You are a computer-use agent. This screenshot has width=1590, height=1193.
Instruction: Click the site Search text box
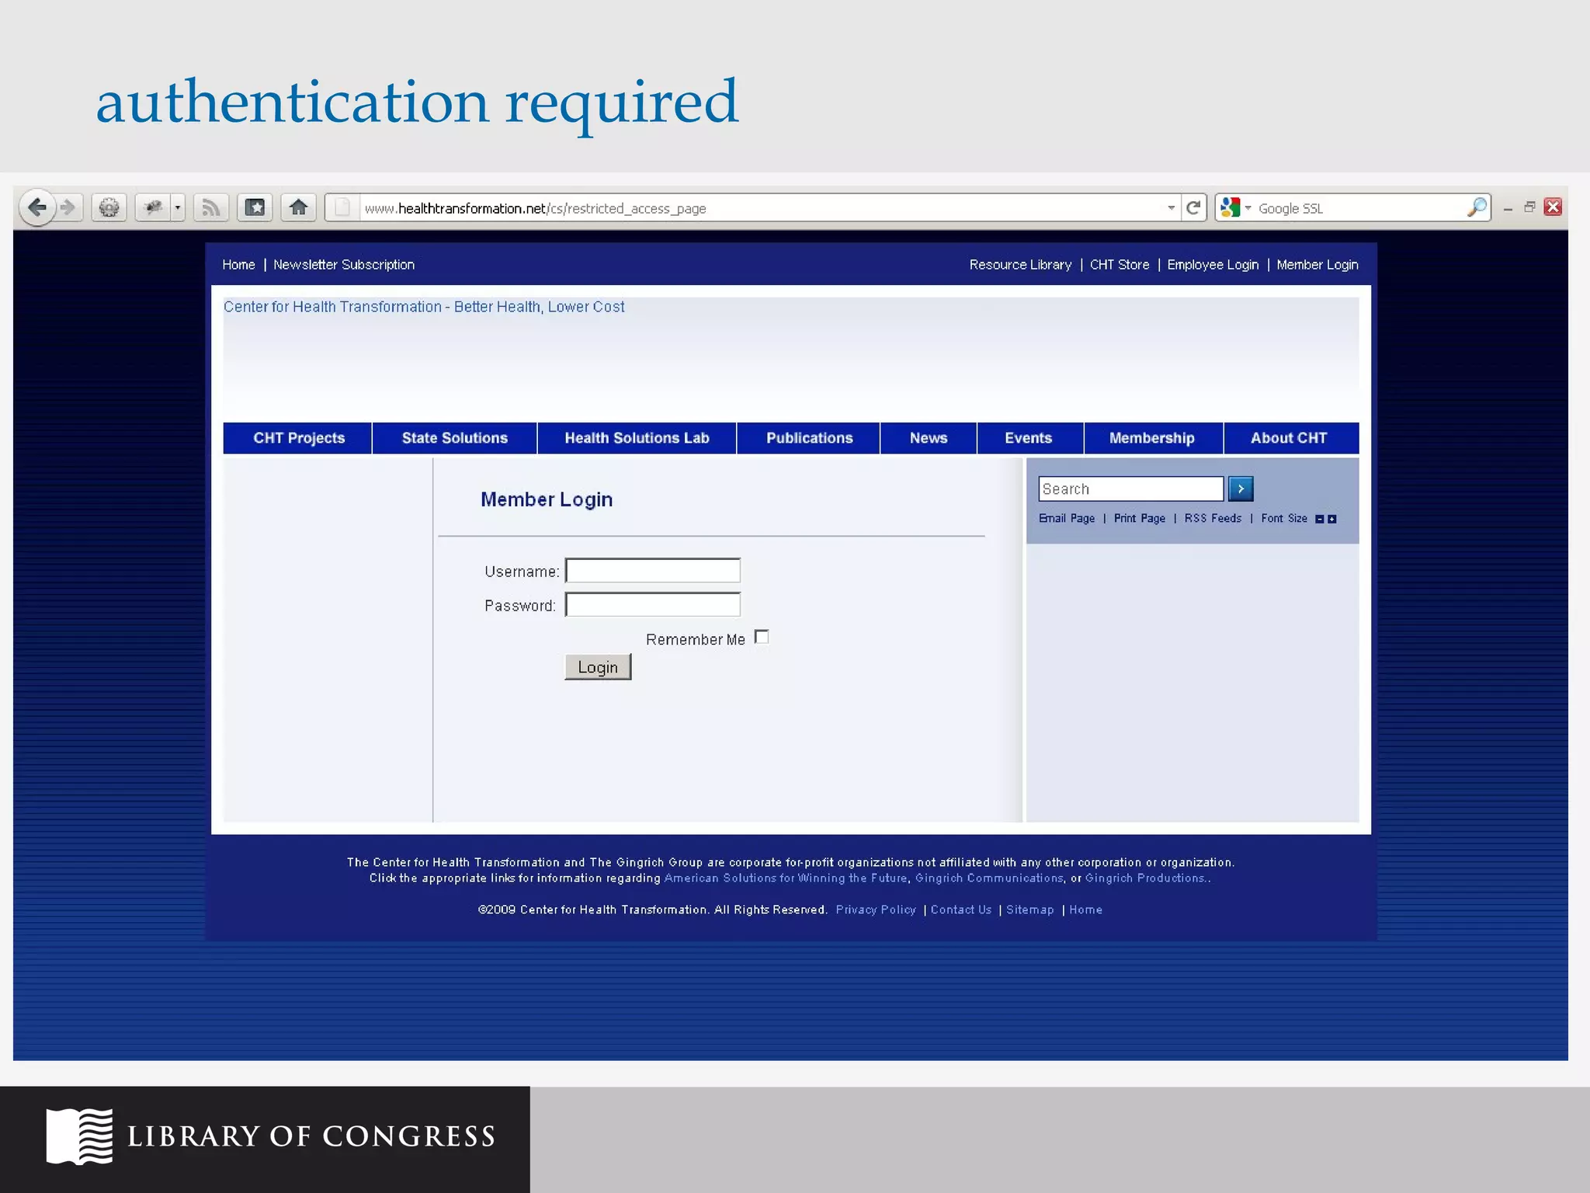tap(1131, 489)
